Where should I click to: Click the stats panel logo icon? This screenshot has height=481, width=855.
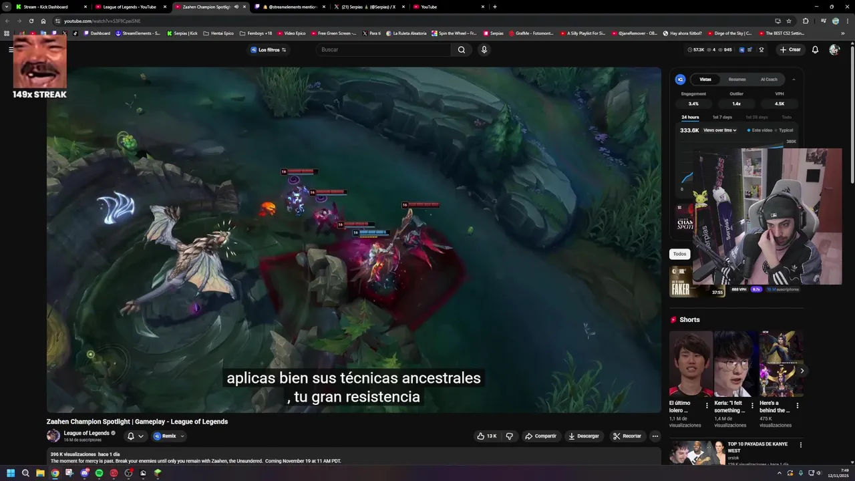(680, 79)
